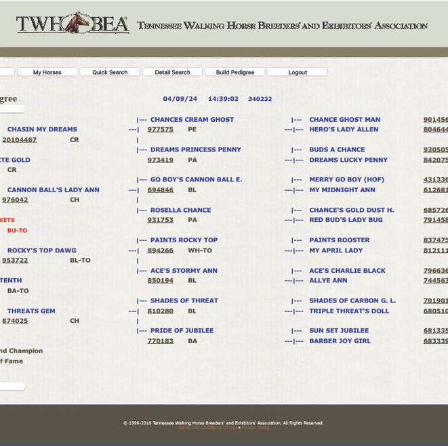Click the Logout button
Screen dimensions: 448x446
(x=298, y=72)
